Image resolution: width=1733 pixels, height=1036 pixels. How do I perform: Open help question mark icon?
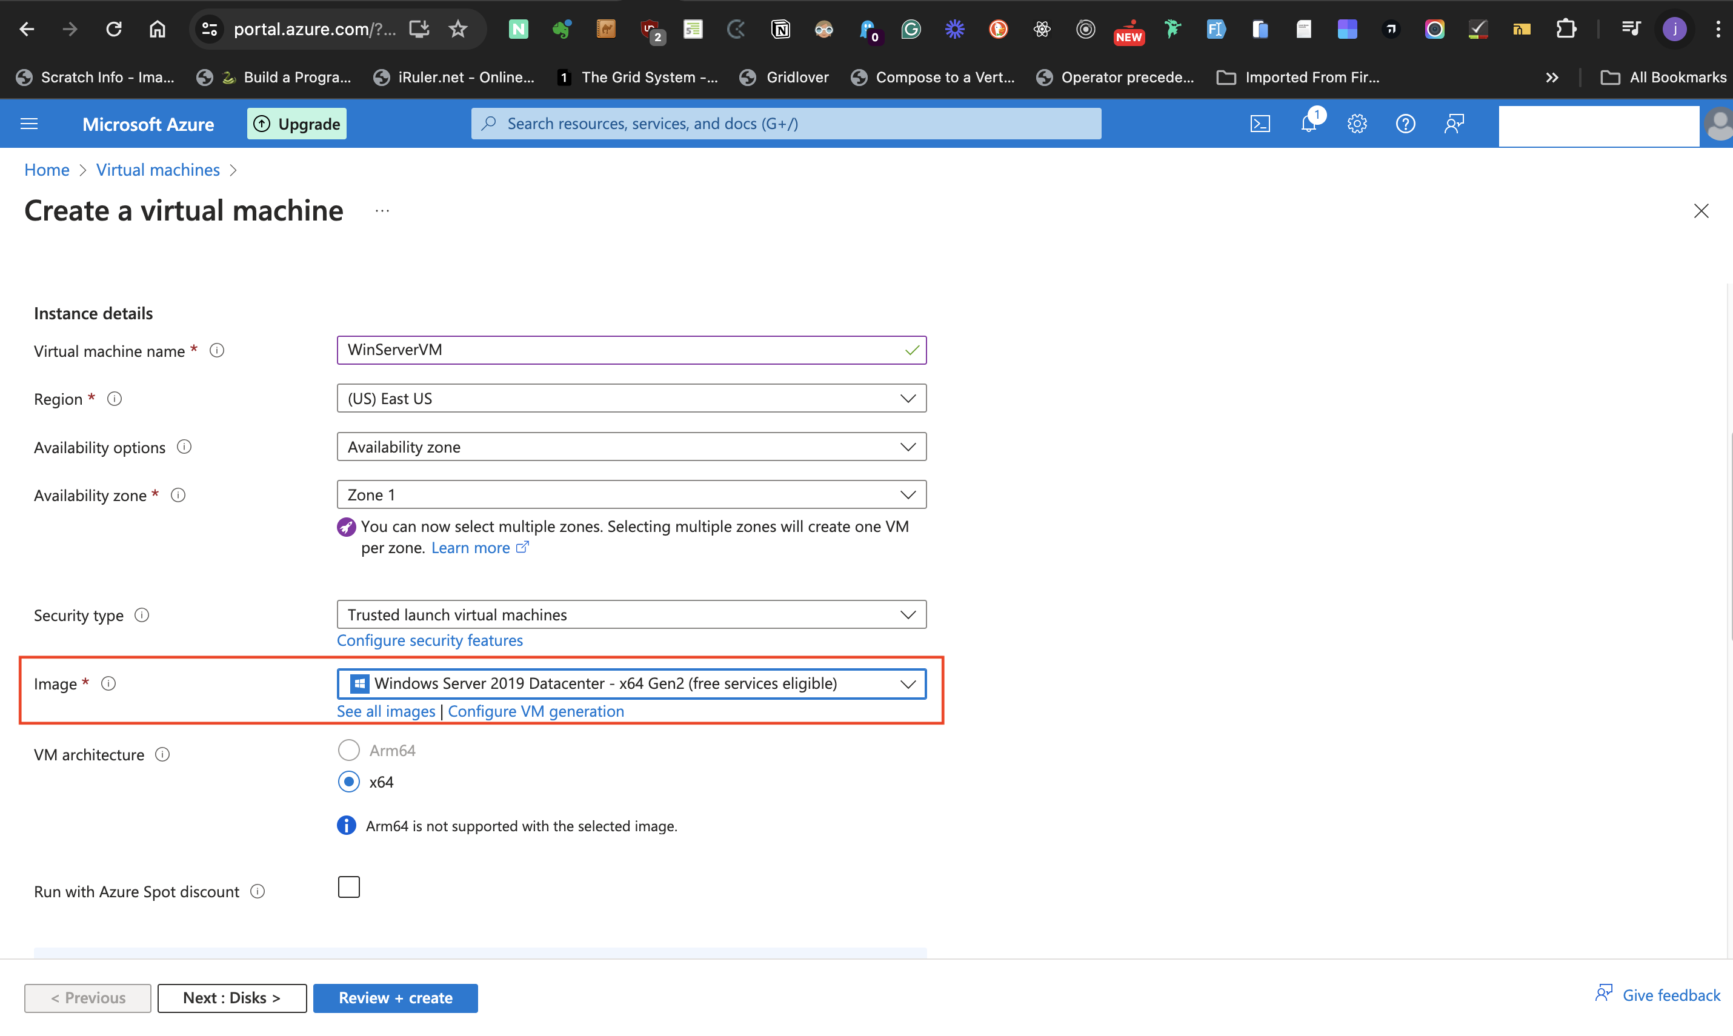[1405, 124]
